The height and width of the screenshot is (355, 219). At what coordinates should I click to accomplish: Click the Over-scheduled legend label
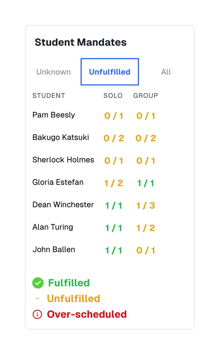(87, 314)
